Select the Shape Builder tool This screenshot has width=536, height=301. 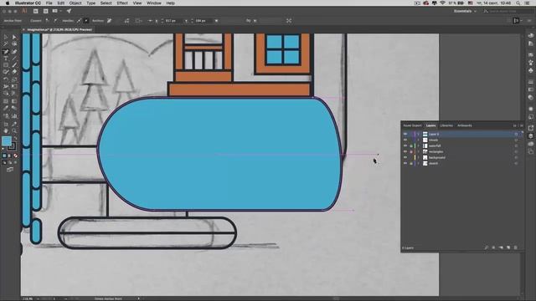[x=6, y=94]
